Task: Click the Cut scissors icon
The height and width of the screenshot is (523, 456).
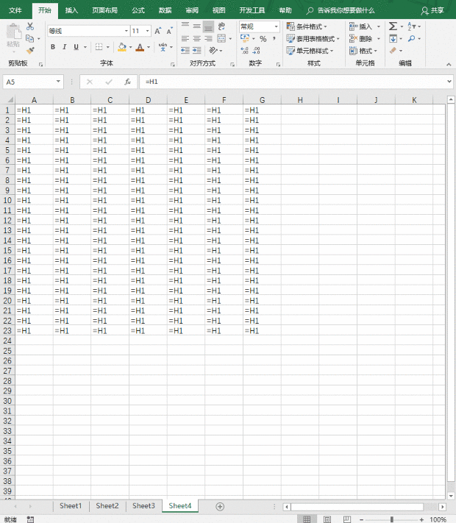Action: (30, 26)
